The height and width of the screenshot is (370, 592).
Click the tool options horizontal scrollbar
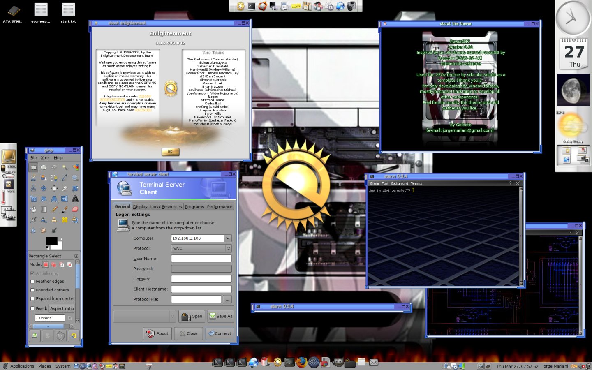(51, 326)
